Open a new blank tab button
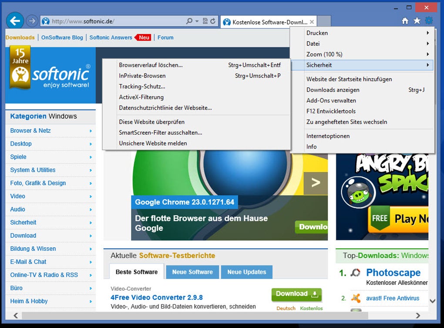The image size is (444, 328). click(324, 21)
